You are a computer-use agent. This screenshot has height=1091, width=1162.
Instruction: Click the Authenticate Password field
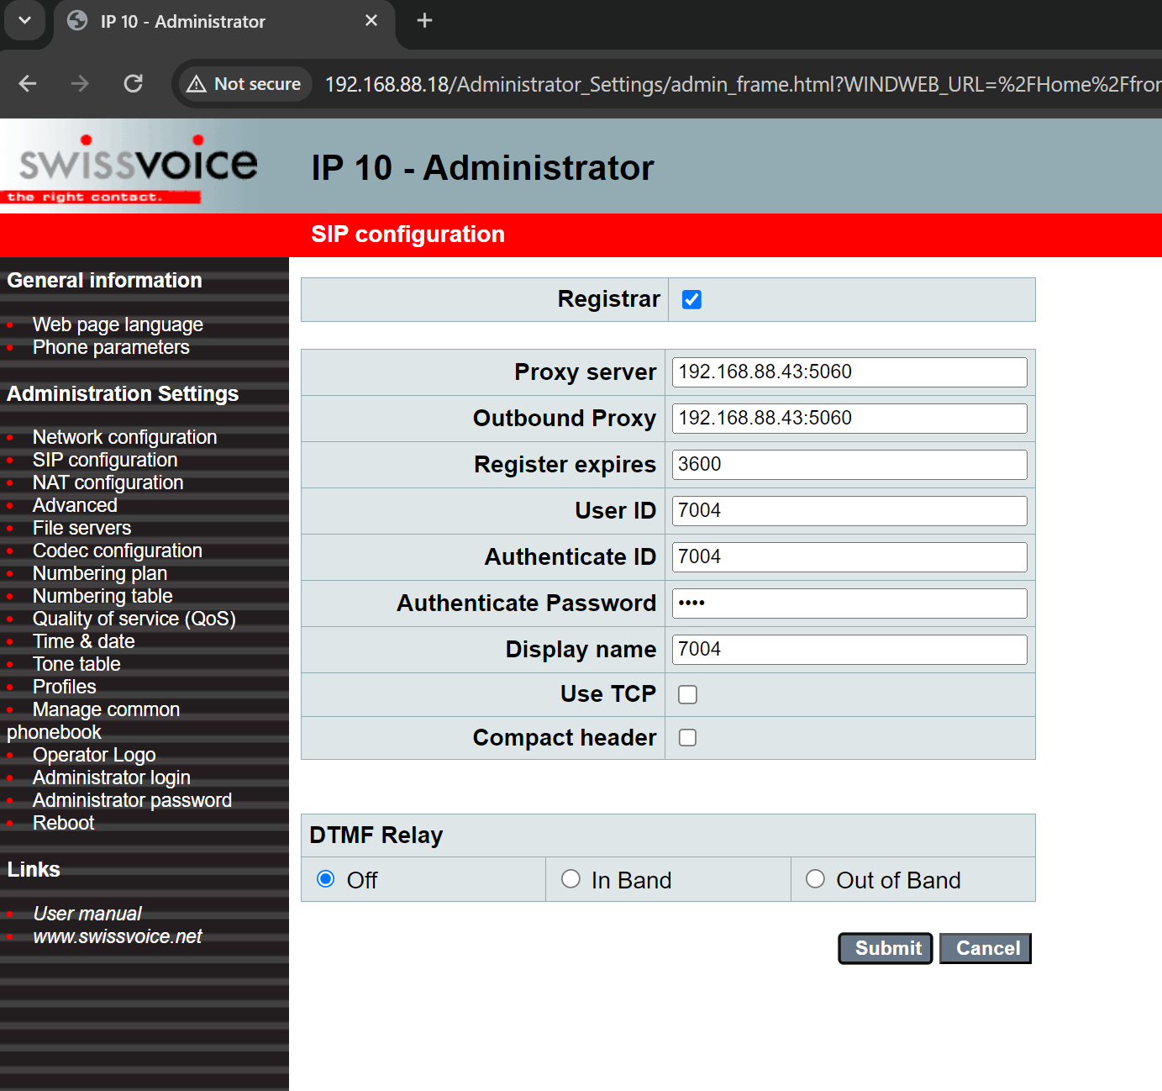click(x=849, y=603)
